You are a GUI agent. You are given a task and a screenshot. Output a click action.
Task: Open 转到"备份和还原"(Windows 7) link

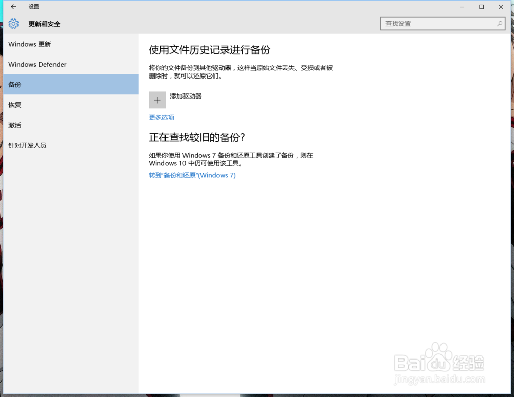[192, 175]
